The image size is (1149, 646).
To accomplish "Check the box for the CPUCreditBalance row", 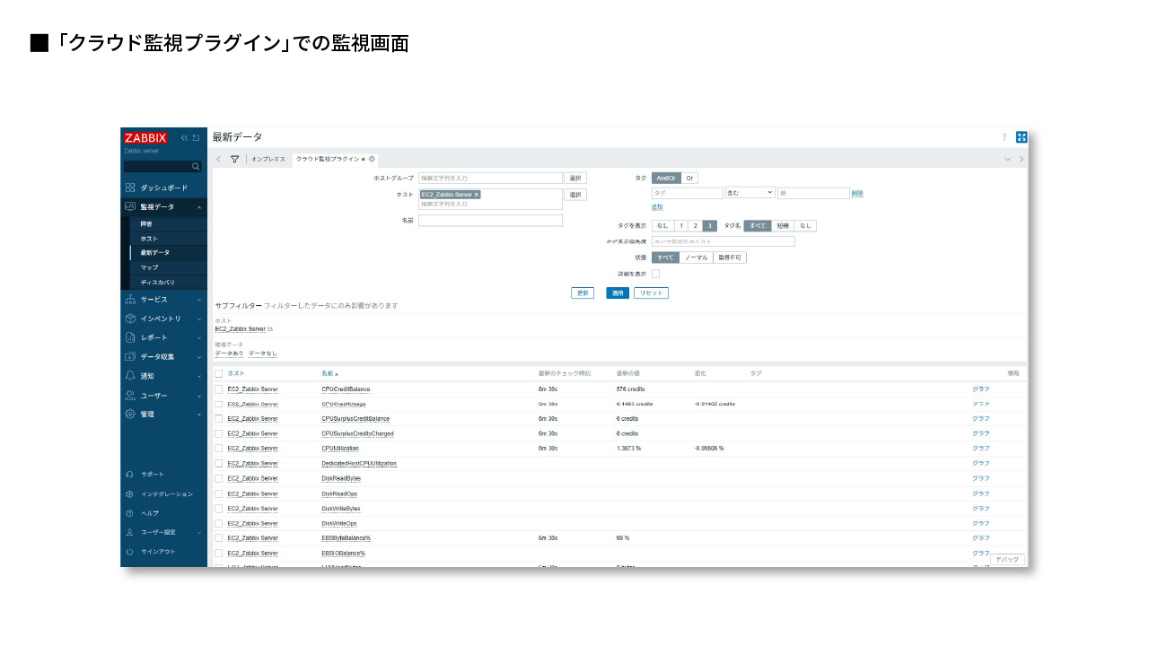I will 218,389.
